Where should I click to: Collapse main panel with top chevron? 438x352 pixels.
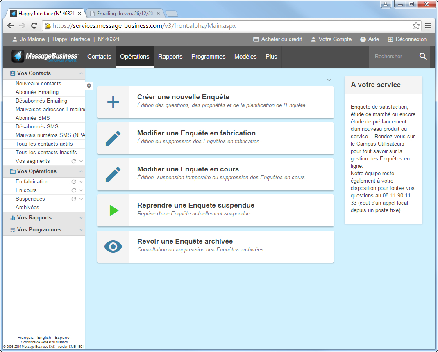point(329,80)
